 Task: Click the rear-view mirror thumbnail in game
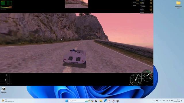[77, 4]
